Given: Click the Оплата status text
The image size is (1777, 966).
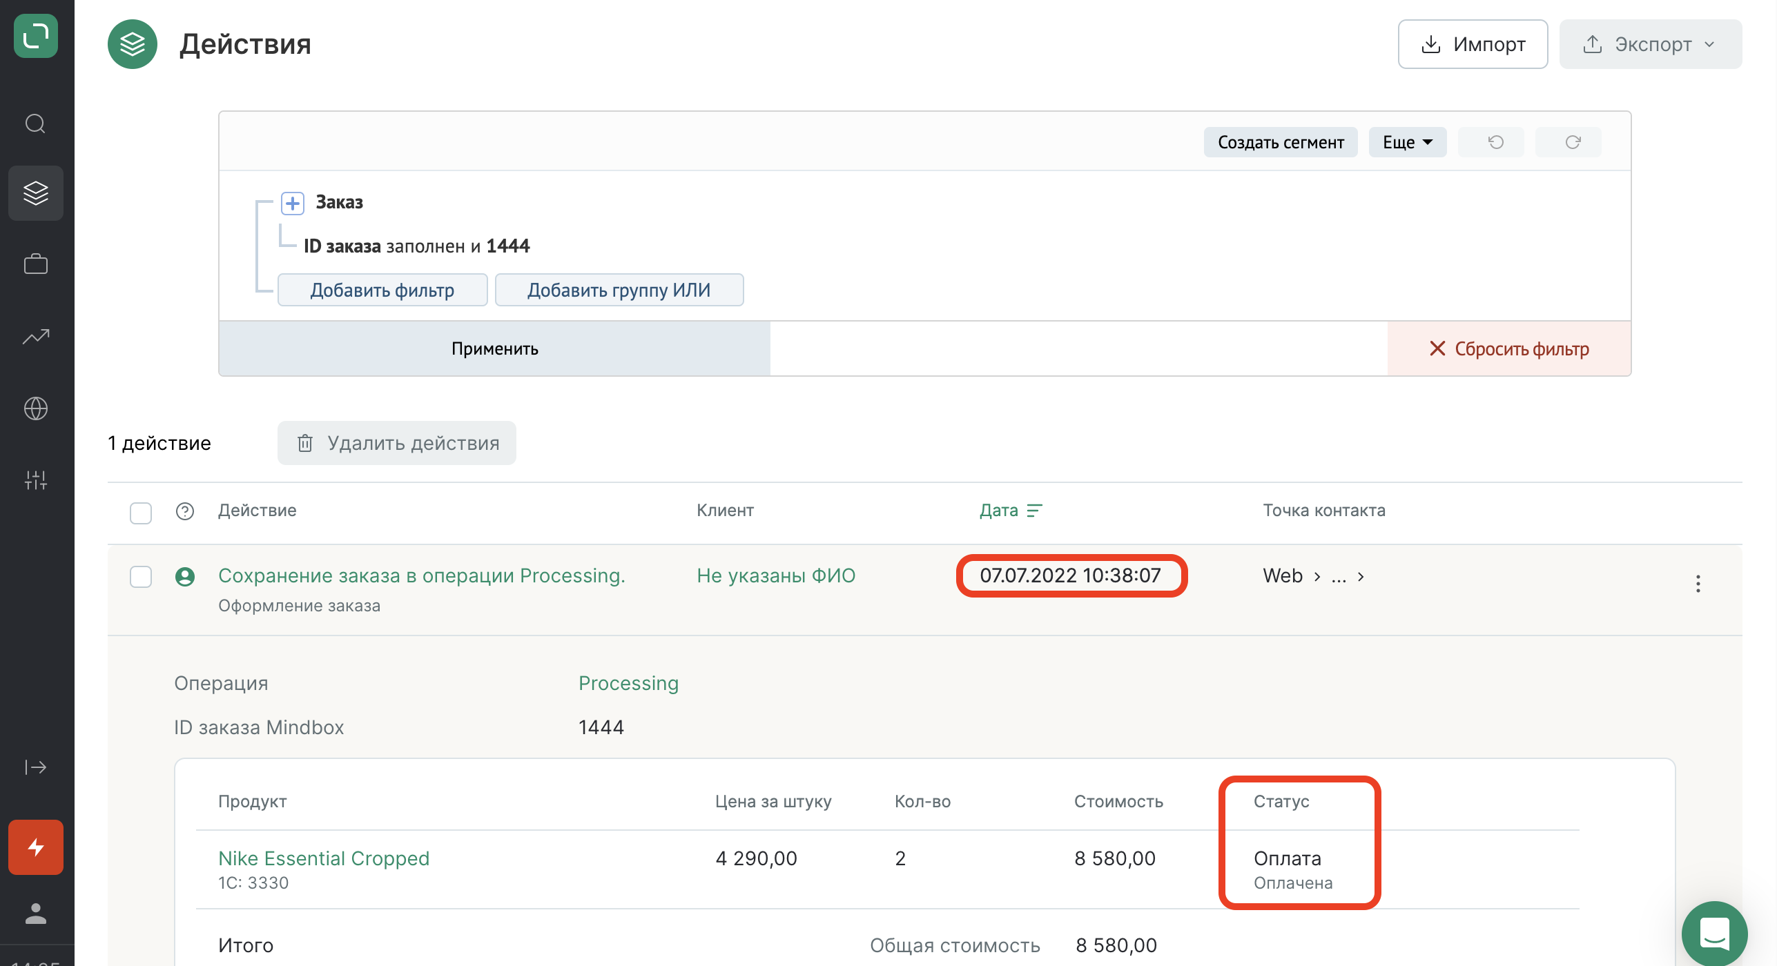Looking at the screenshot, I should click(1288, 858).
